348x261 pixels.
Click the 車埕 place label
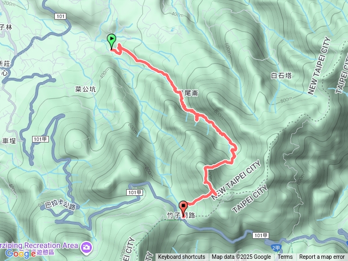point(9,141)
